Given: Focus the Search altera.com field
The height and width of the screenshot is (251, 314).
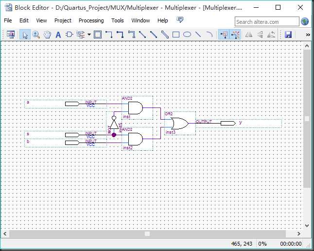Looking at the screenshot, I should [267, 22].
